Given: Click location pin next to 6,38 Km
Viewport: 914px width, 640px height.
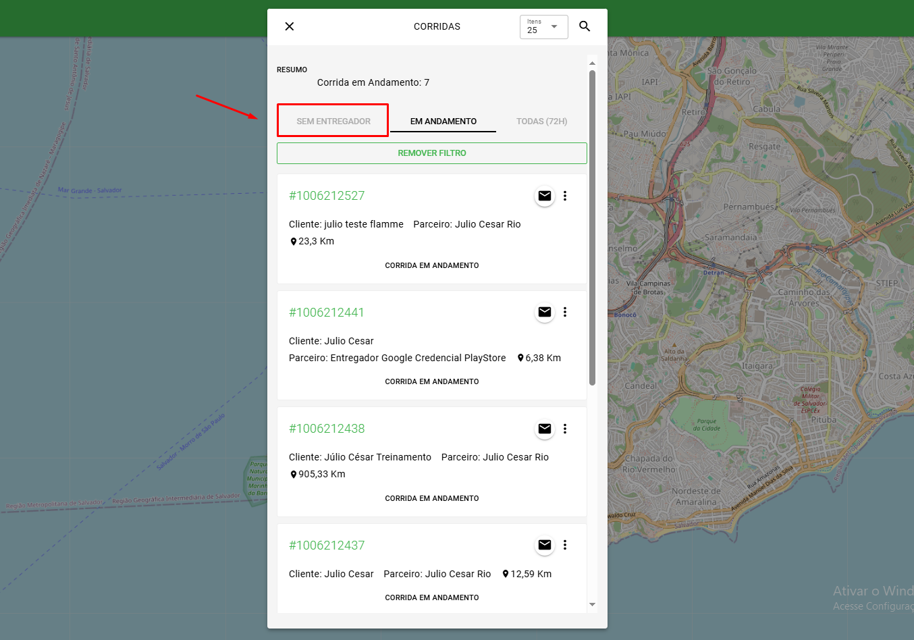Looking at the screenshot, I should pos(520,358).
